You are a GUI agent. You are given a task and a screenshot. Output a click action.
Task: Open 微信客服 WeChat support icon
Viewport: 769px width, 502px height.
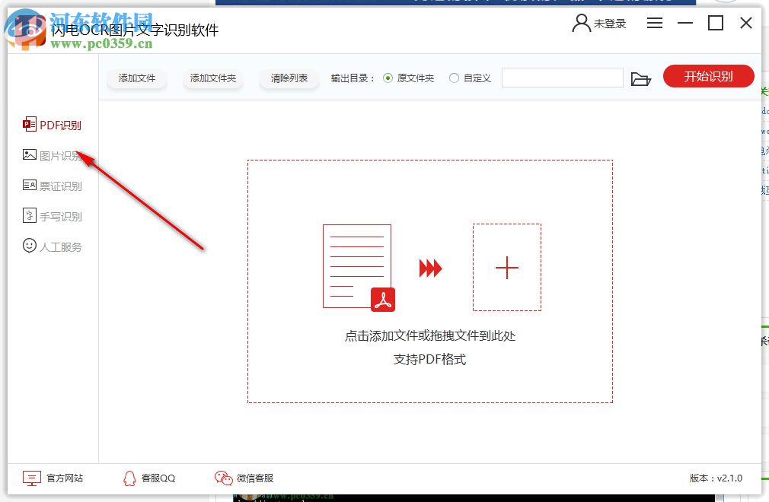[223, 478]
